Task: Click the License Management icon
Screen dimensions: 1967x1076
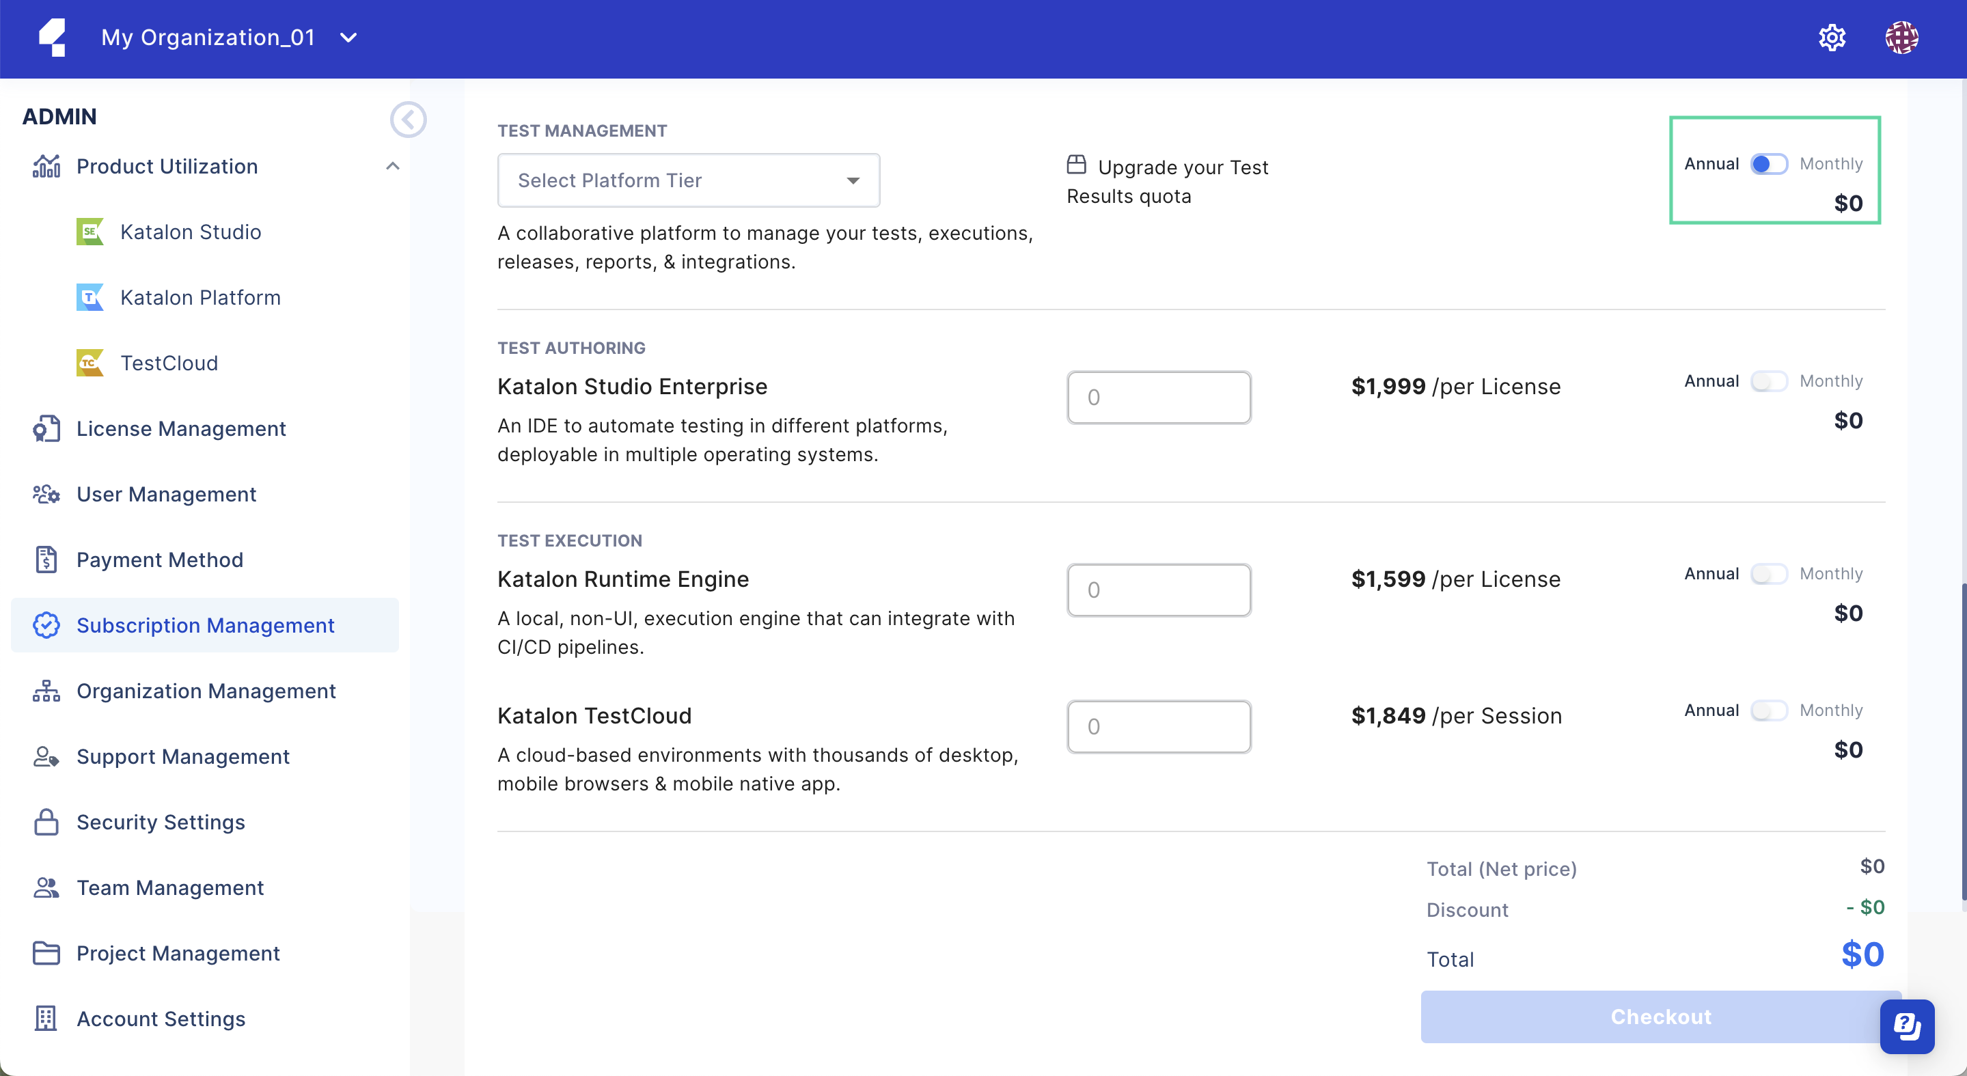Action: 46,428
